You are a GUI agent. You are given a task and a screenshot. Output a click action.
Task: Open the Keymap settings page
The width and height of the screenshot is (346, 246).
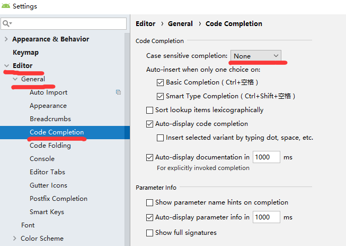pyautogui.click(x=25, y=53)
